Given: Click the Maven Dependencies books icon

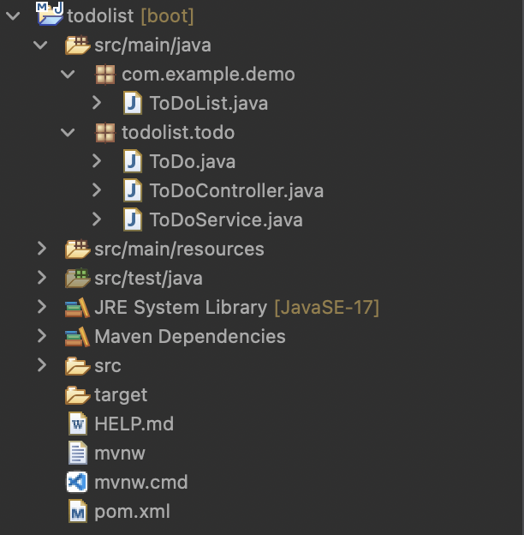Looking at the screenshot, I should tap(77, 336).
